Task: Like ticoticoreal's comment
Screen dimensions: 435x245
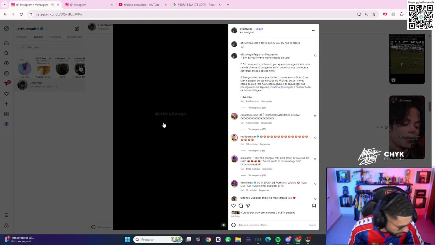Action: pyautogui.click(x=315, y=184)
